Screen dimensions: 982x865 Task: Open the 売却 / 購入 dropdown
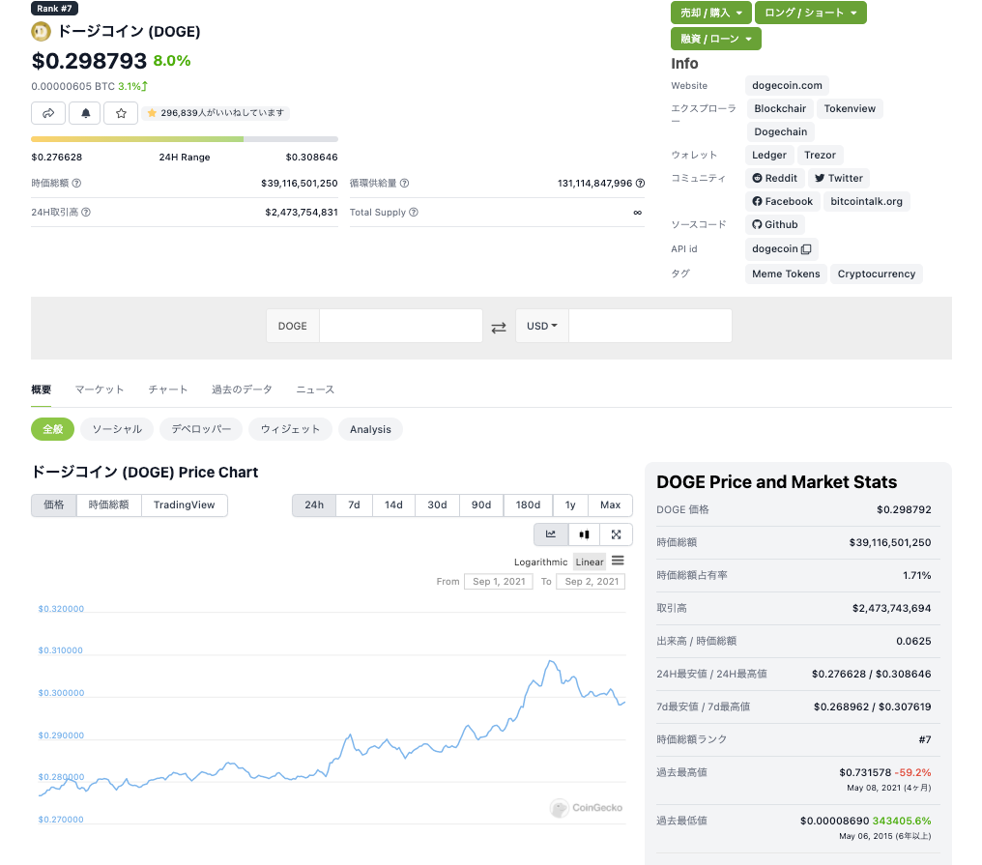710,13
